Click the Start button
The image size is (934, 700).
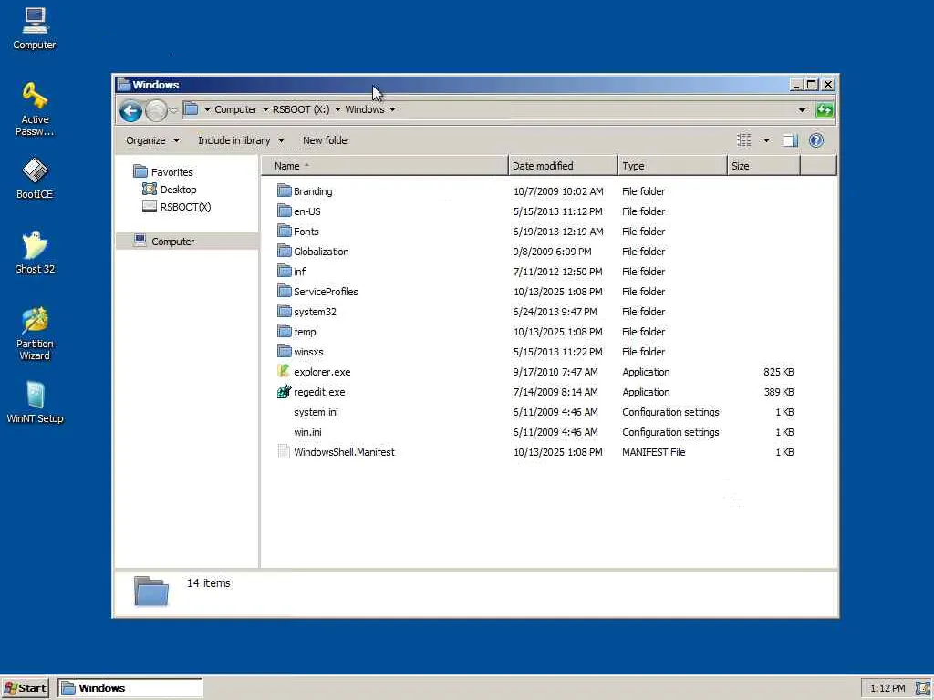click(x=25, y=688)
